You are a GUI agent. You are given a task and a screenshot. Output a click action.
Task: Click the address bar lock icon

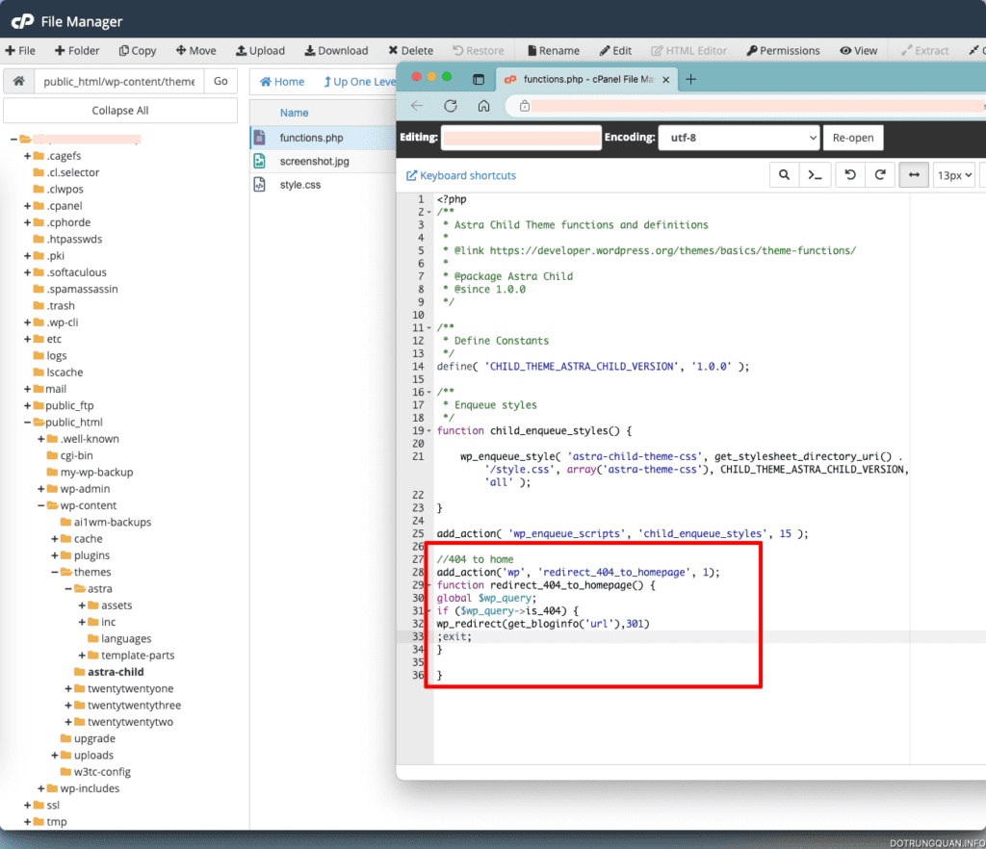525,106
